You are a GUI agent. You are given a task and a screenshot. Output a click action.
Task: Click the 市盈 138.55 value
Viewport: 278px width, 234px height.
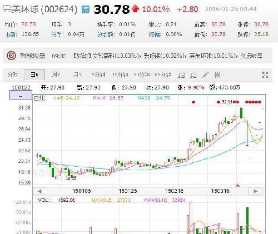pos(30,34)
